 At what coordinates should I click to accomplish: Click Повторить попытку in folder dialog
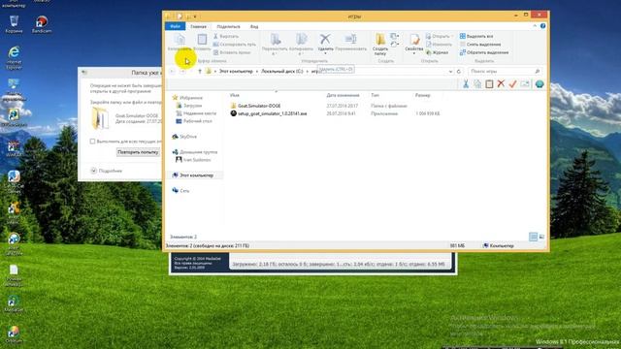138,152
